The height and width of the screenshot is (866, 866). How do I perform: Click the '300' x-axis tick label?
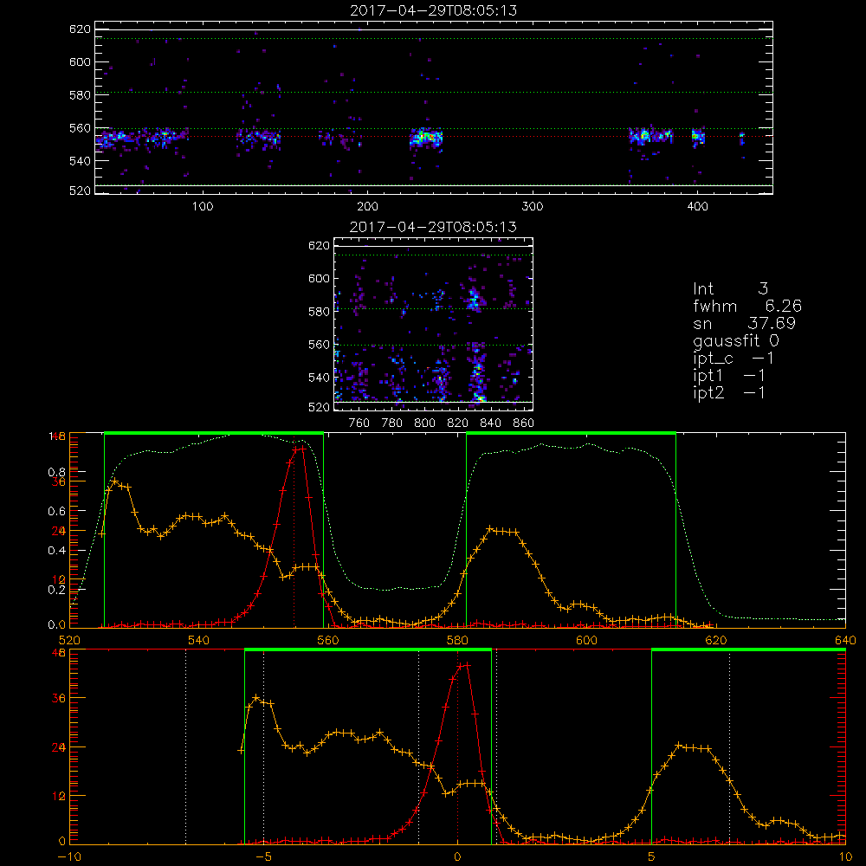pos(533,207)
